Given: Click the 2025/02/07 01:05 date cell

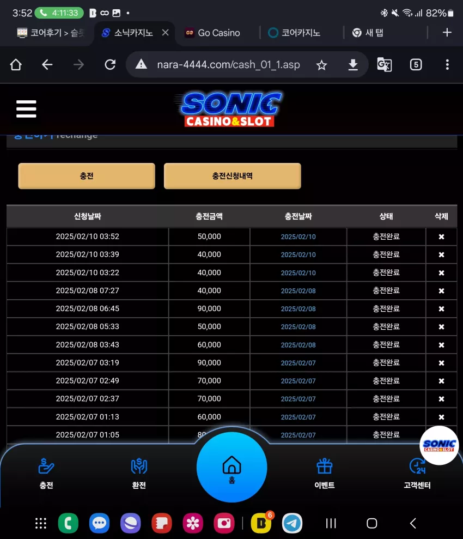Looking at the screenshot, I should (x=88, y=435).
